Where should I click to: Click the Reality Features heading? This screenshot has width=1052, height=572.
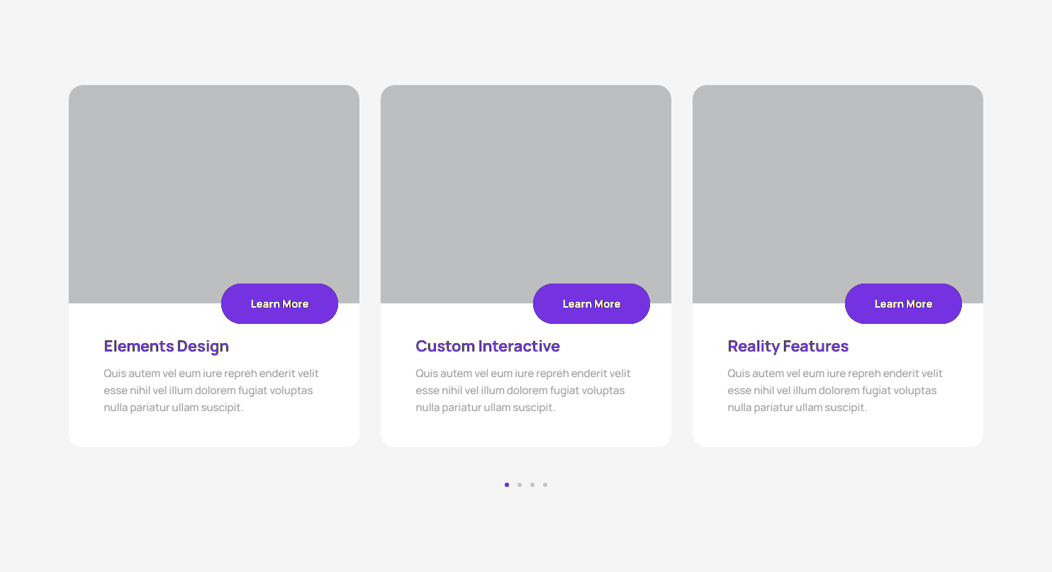pyautogui.click(x=788, y=346)
